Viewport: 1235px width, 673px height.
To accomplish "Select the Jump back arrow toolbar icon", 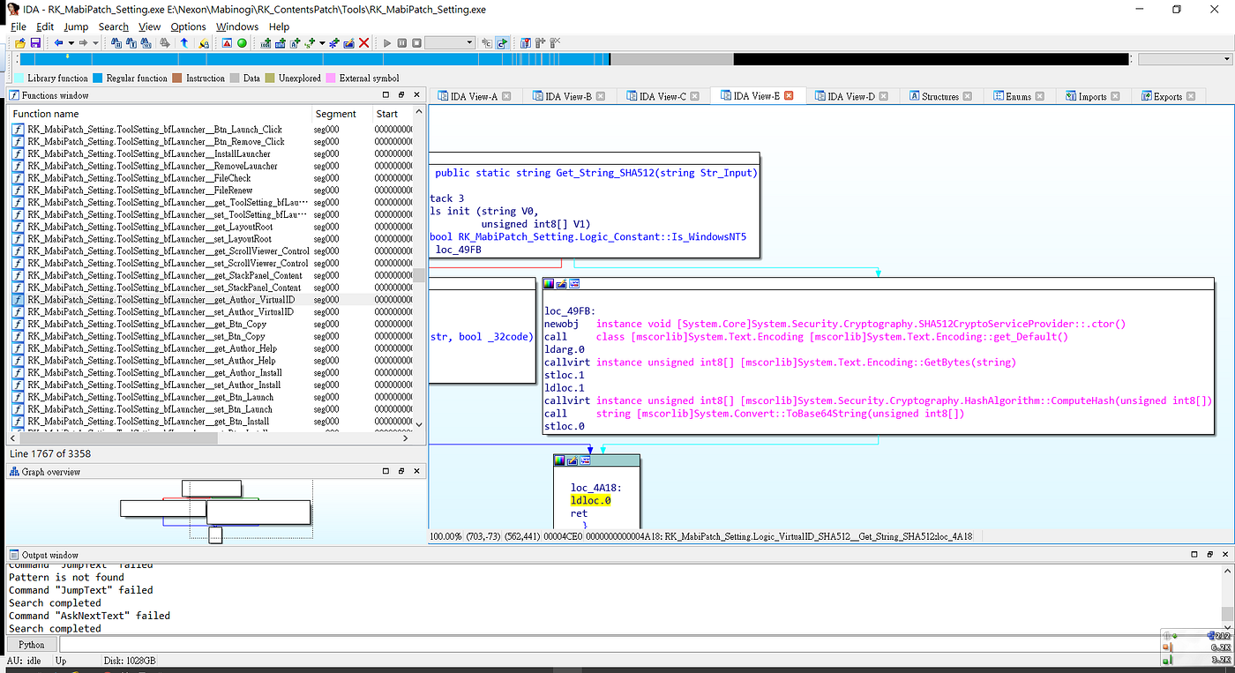I will coord(58,42).
